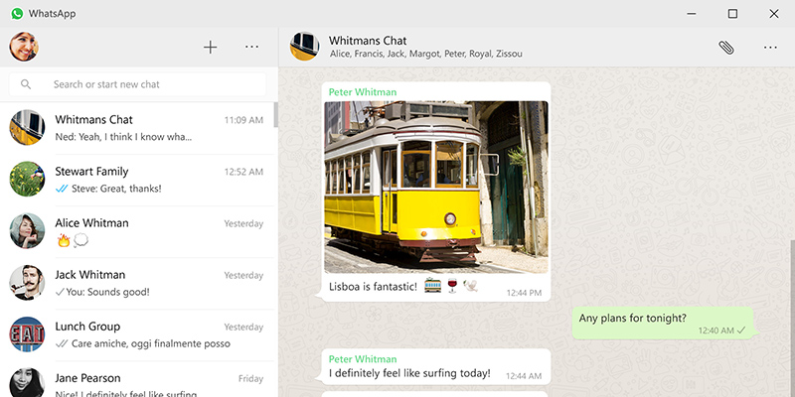This screenshot has height=397, width=795.
Task: Select the Lunch Group chat
Action: tap(139, 334)
